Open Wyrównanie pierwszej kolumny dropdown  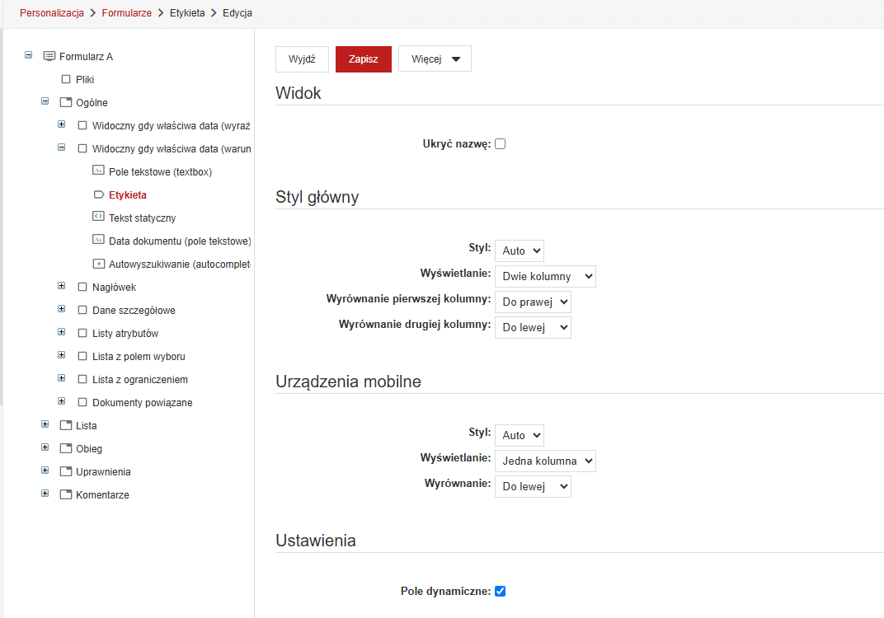(x=533, y=302)
